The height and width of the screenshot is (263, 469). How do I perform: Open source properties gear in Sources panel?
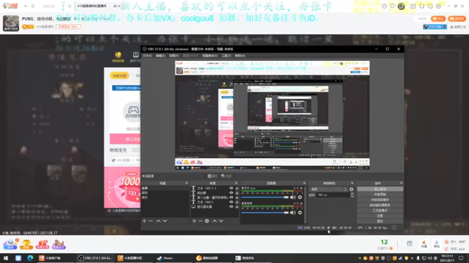point(207,221)
